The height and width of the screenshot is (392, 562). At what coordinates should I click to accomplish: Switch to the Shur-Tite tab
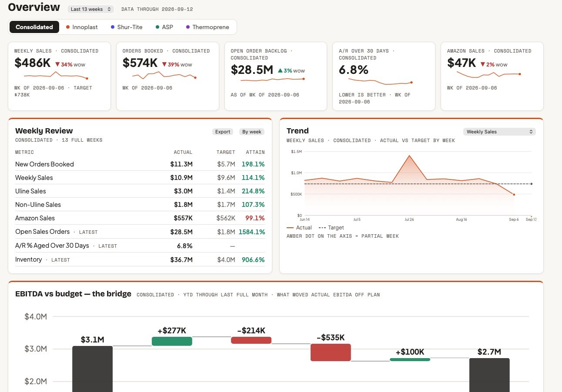(x=127, y=27)
